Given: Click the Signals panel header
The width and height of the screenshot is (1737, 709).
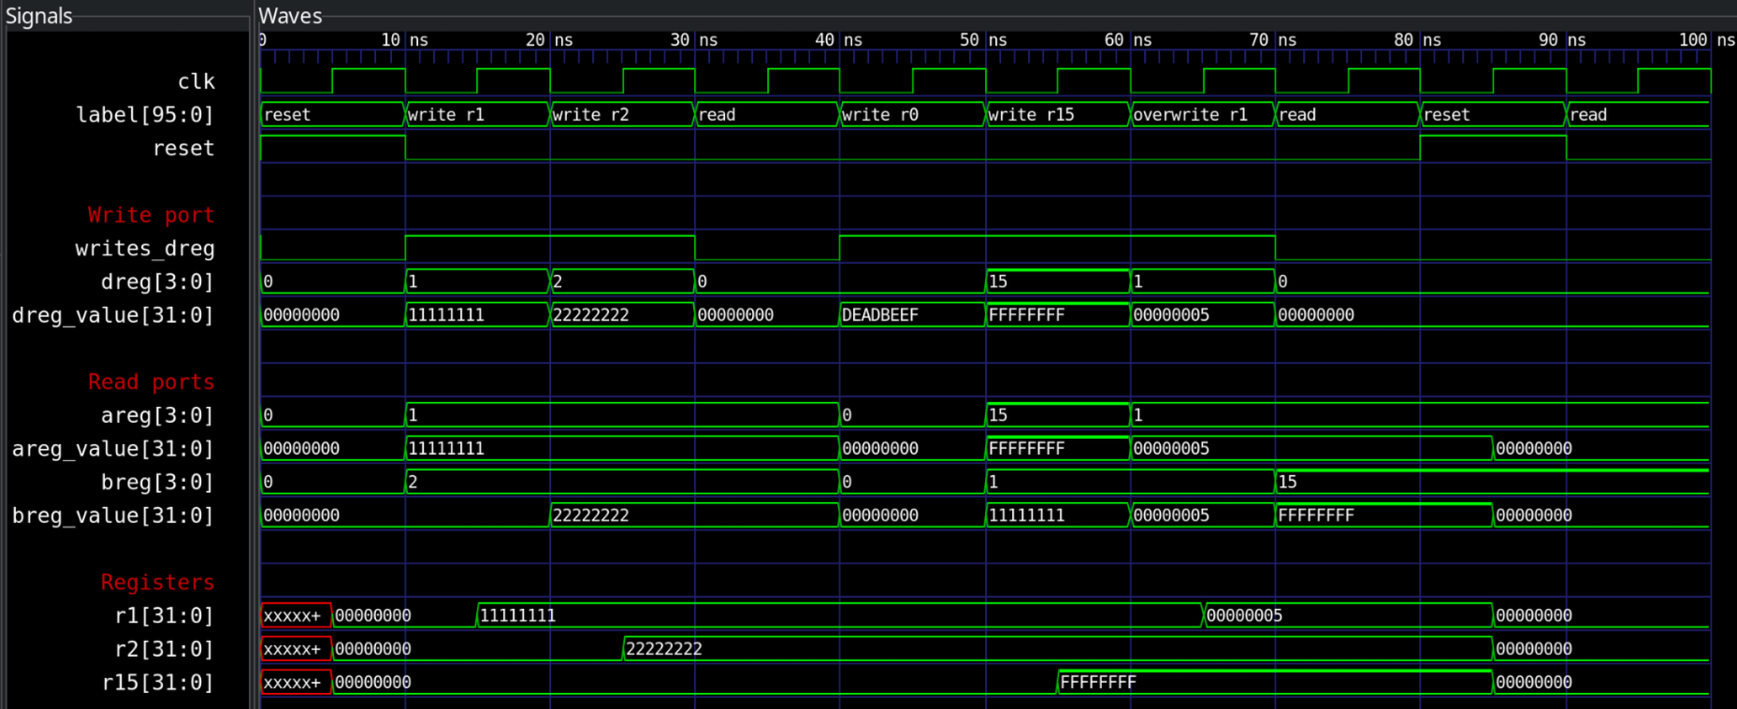Looking at the screenshot, I should pos(39,16).
